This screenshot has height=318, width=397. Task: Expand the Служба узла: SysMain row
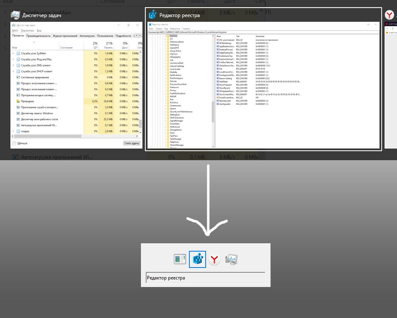(x=13, y=53)
